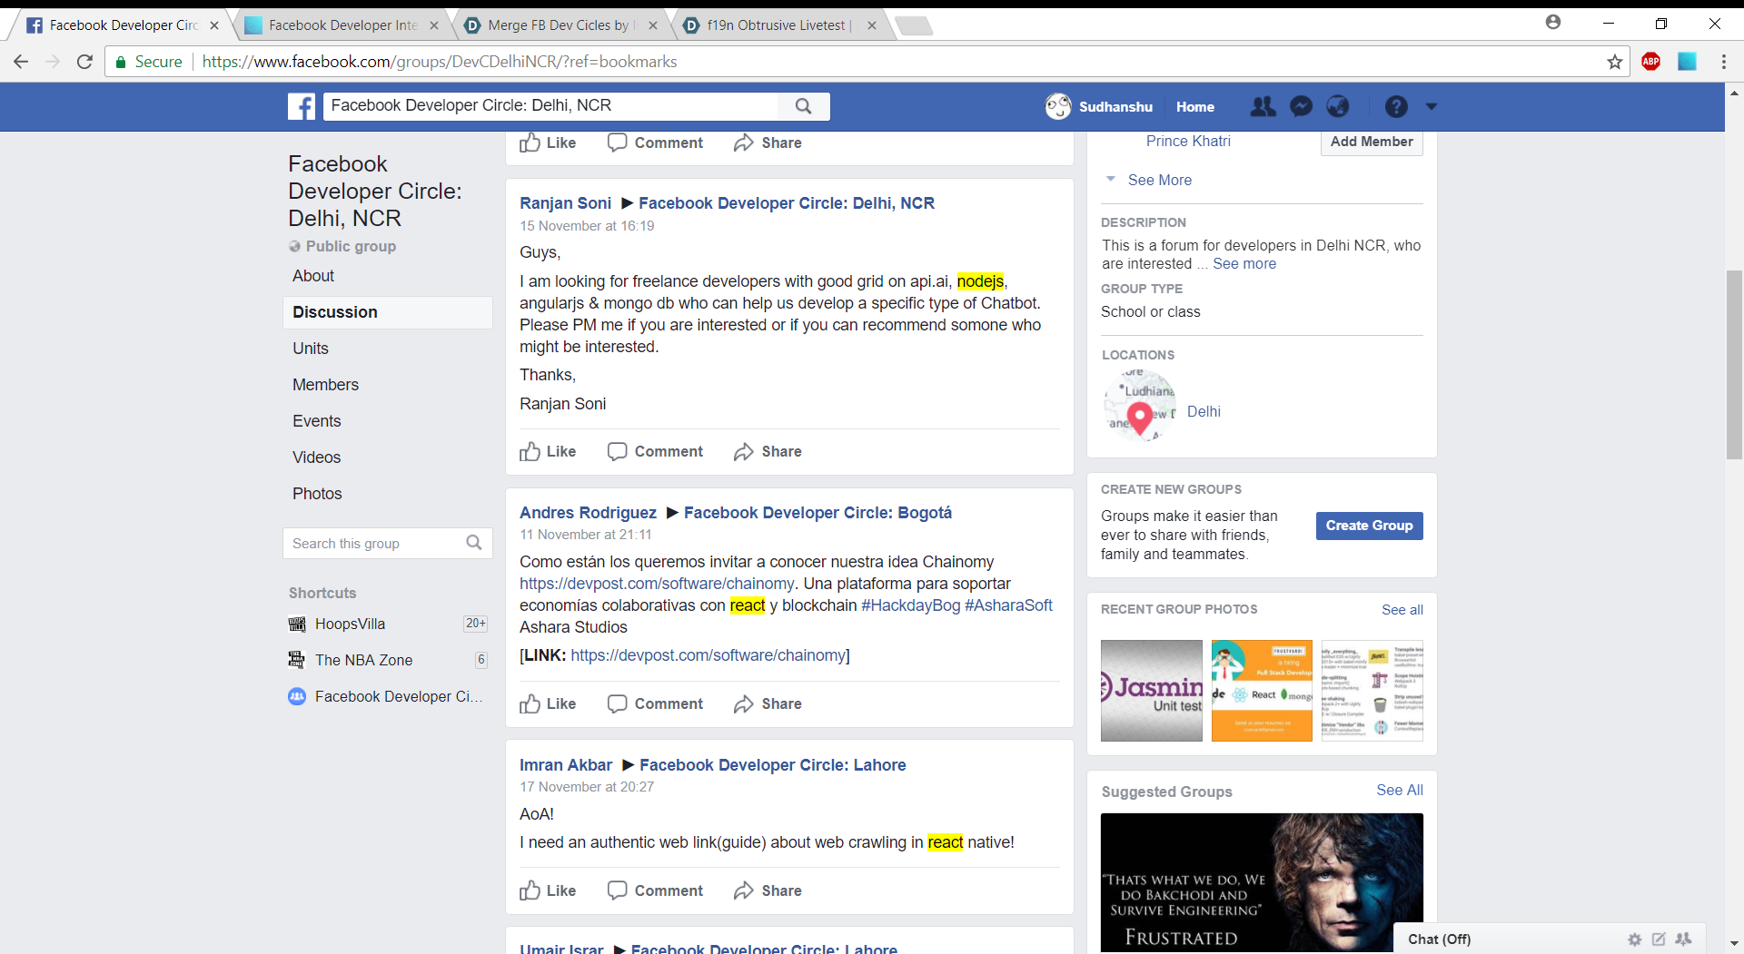Share Andres Rodriguez's post
Screen dimensions: 1744x954
pyautogui.click(x=768, y=703)
